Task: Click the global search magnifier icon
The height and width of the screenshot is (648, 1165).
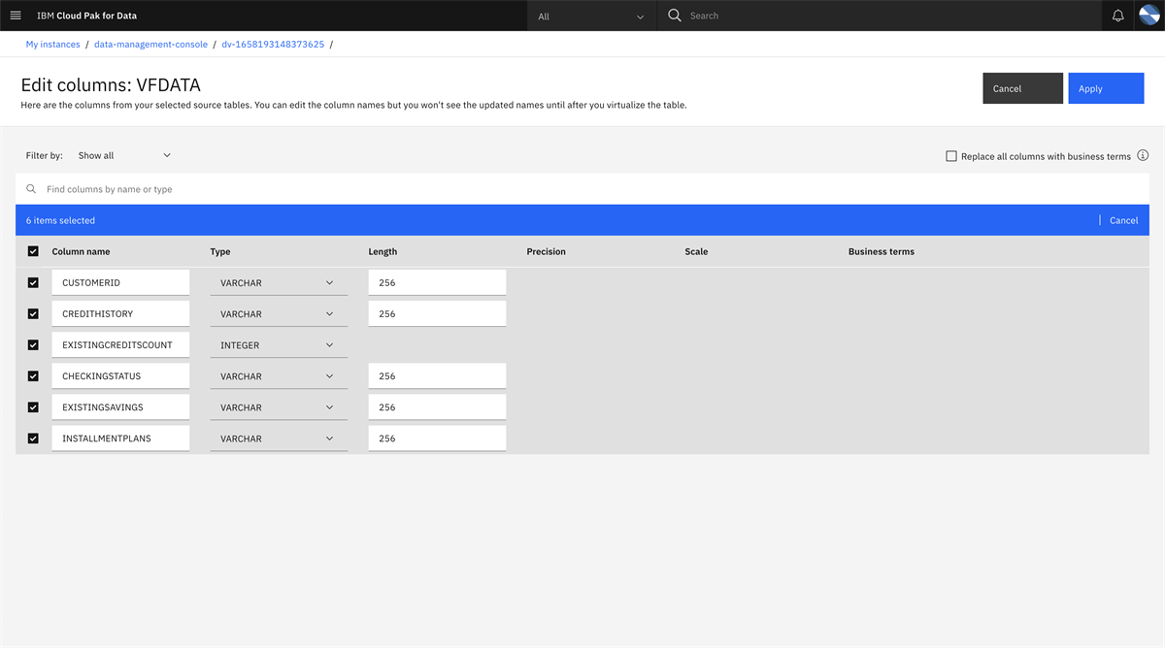Action: (x=674, y=16)
